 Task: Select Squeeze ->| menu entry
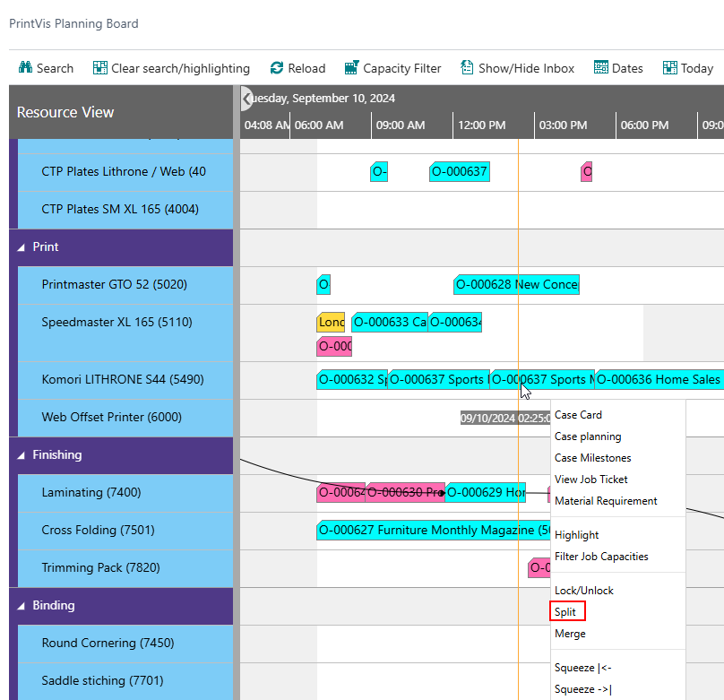click(582, 689)
